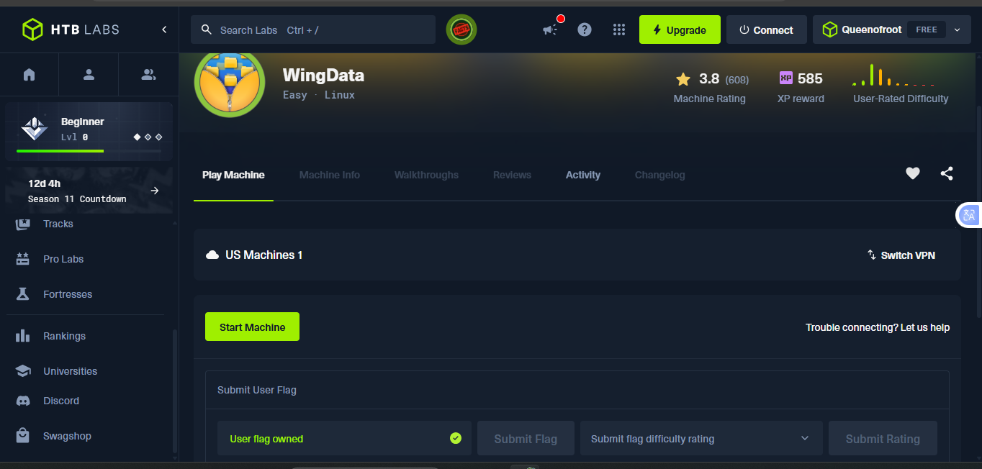Click Switch VPN
982x469 pixels.
[x=901, y=255]
